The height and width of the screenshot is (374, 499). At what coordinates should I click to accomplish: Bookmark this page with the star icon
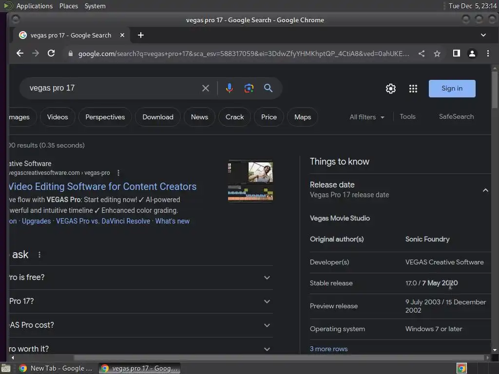point(437,54)
